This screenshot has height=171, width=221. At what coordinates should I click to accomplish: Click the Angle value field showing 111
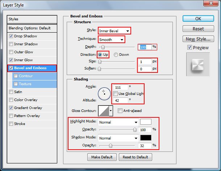(121, 87)
